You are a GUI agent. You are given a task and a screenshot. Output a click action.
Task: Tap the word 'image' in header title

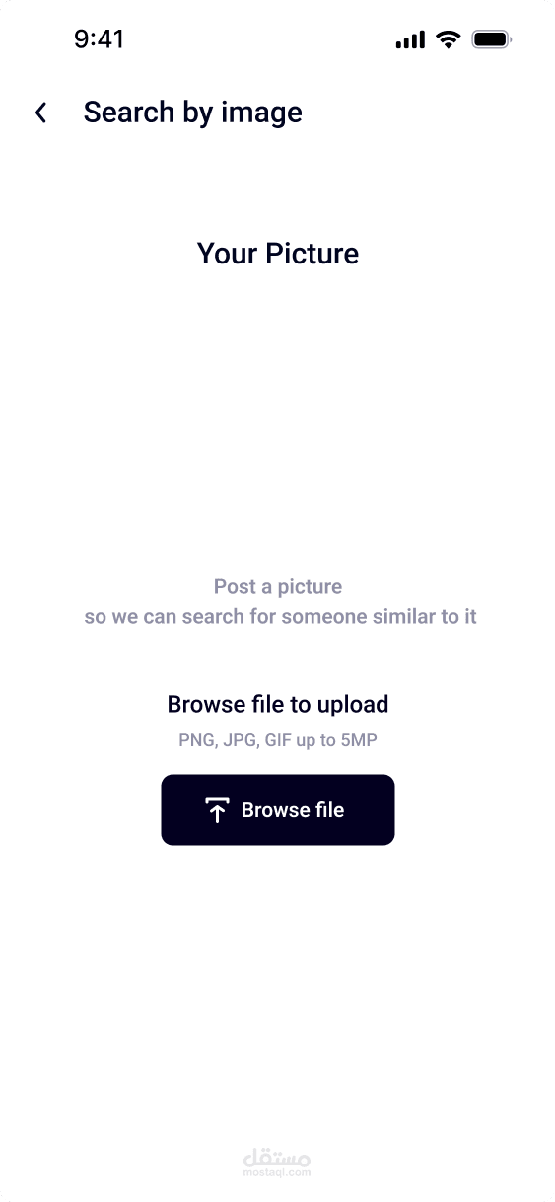[x=261, y=113]
